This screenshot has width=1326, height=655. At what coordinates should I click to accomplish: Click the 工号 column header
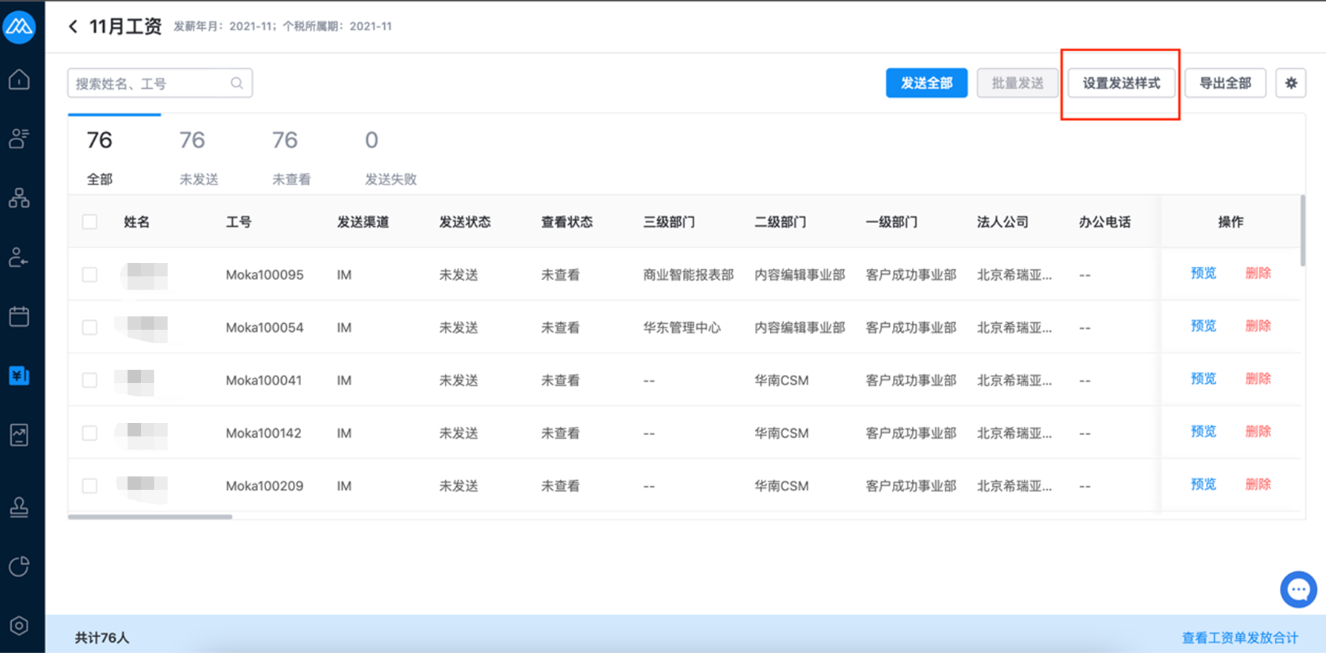pos(239,222)
